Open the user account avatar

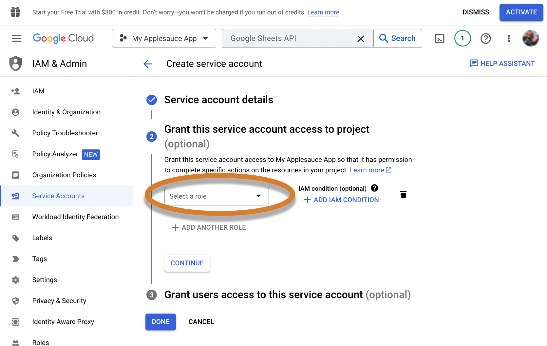point(530,38)
